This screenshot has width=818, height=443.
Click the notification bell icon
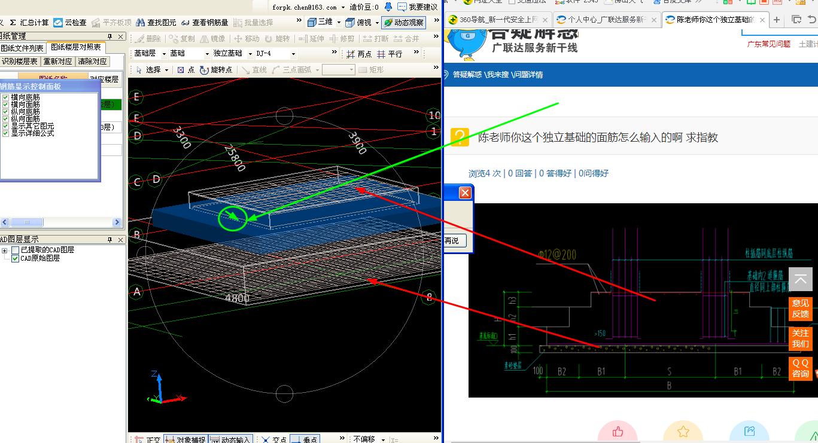[x=388, y=7]
